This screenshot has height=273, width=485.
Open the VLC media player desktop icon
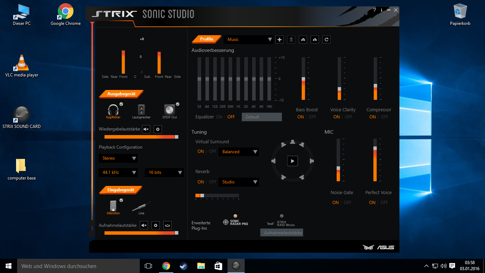pyautogui.click(x=22, y=66)
